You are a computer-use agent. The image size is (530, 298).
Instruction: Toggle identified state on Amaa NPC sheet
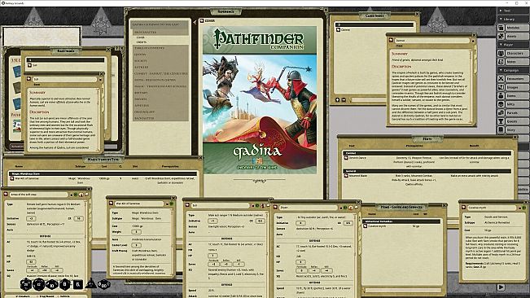coord(76,195)
